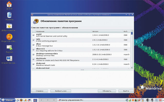
Task: Switch to virtual desktop 4
Action: click(x=54, y=100)
